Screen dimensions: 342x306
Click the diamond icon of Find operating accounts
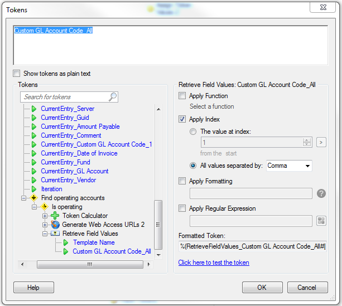click(34, 198)
